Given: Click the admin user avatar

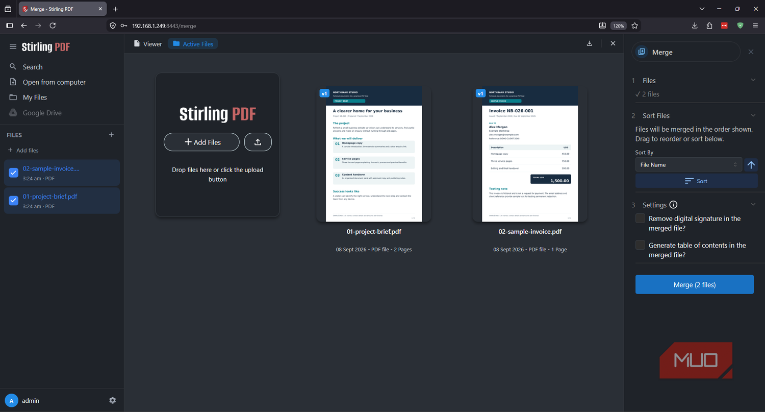Looking at the screenshot, I should coord(11,401).
